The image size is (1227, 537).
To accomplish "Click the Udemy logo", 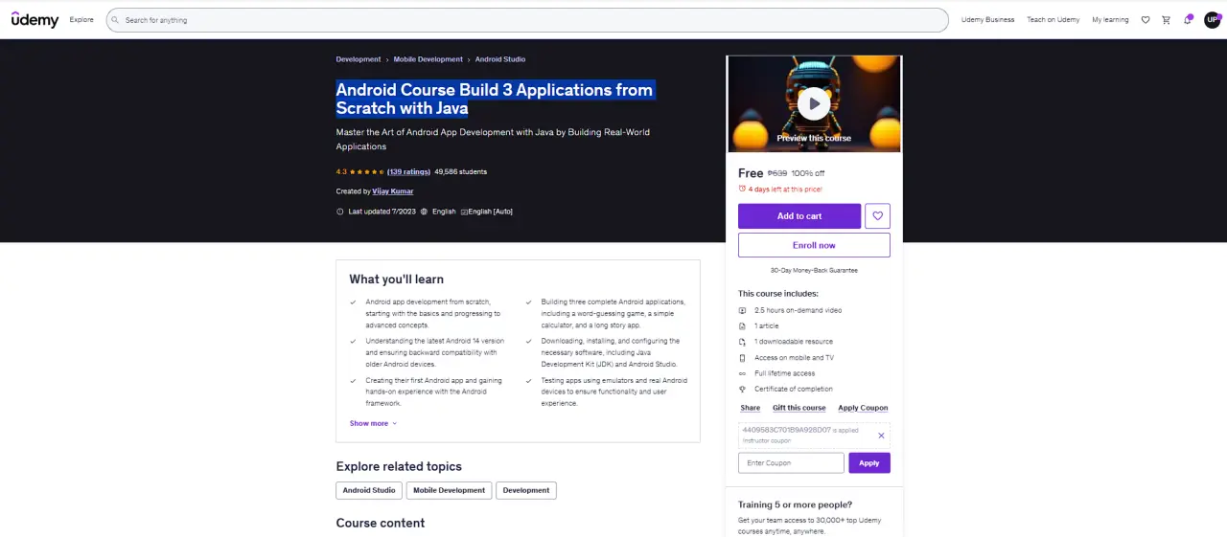I will coord(35,19).
